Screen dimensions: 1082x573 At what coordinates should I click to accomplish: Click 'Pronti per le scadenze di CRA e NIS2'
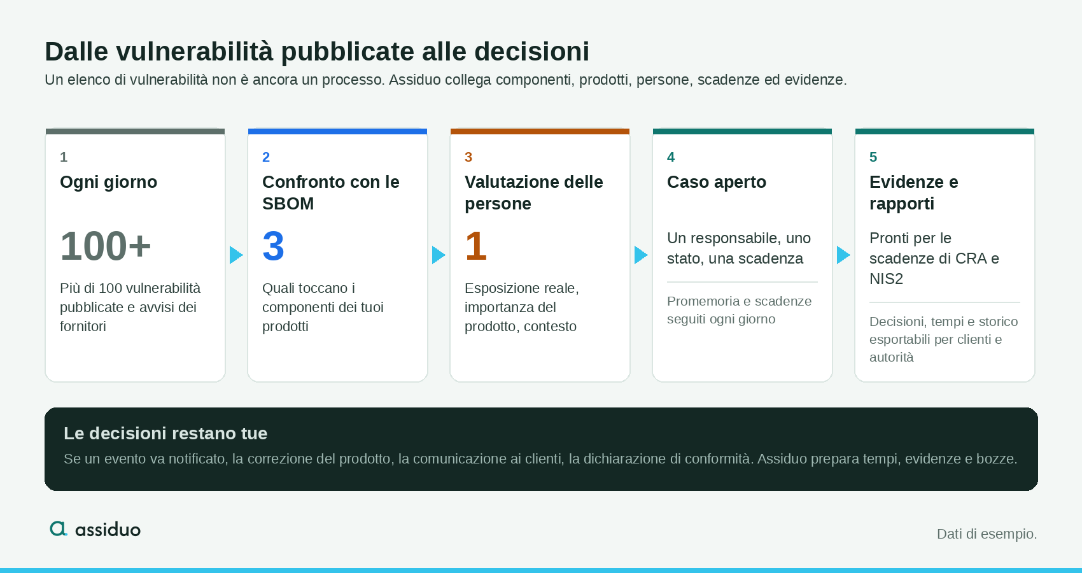[x=934, y=258]
